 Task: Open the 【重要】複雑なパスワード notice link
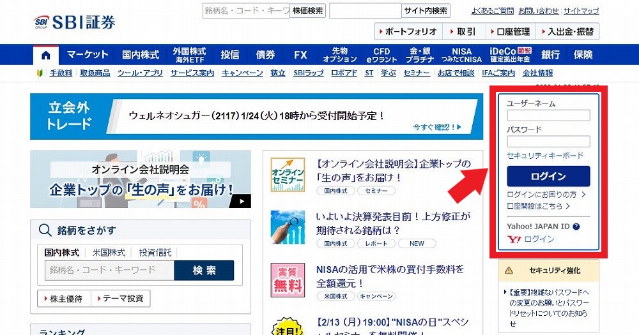(549, 308)
